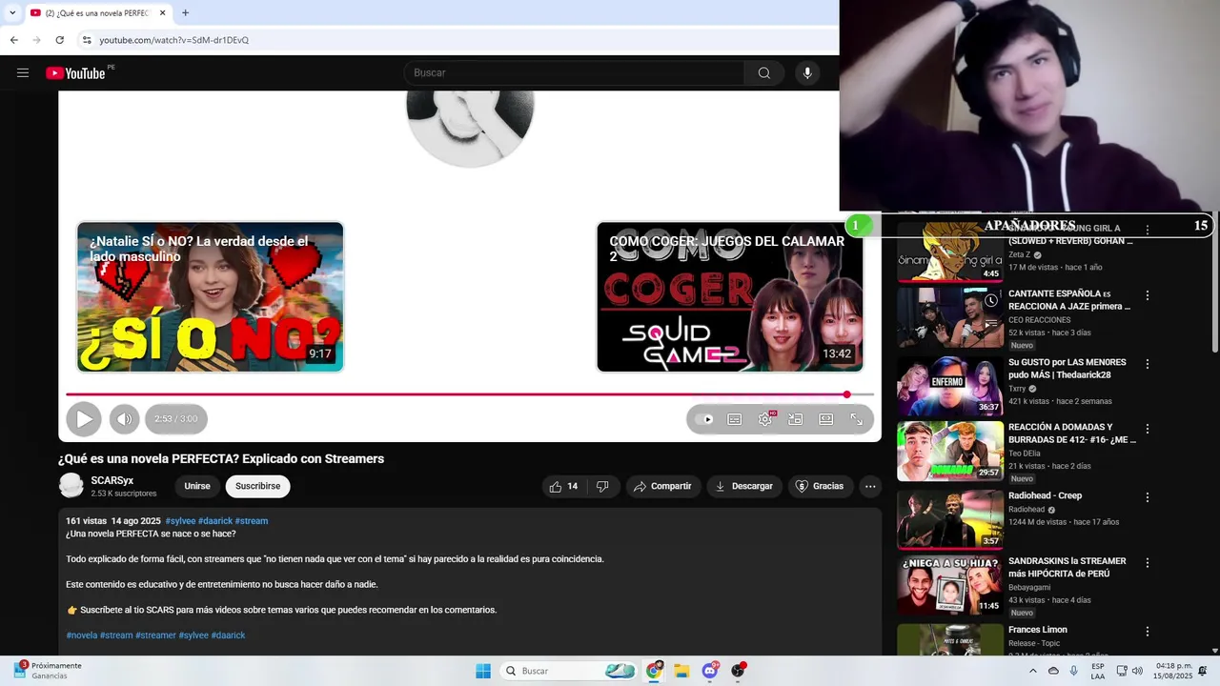Open the SCARSyx channel name link
The image size is (1220, 686).
[112, 480]
